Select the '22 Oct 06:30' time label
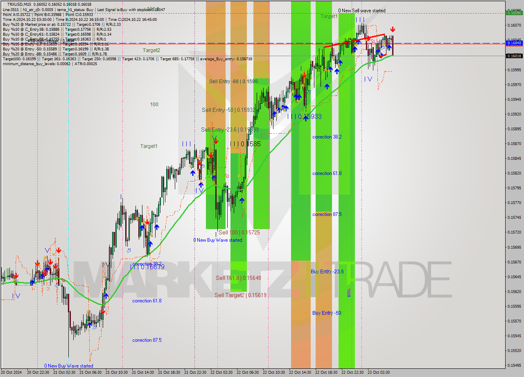 pos(248,372)
